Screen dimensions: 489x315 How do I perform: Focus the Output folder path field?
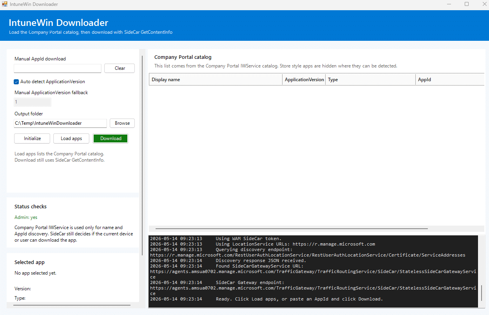[x=60, y=123]
